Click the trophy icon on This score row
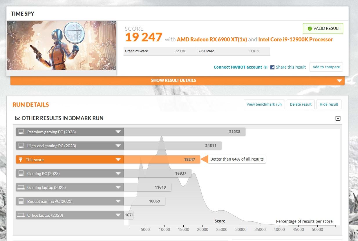Screen dimensions: 358x241 pyautogui.click(x=21, y=159)
